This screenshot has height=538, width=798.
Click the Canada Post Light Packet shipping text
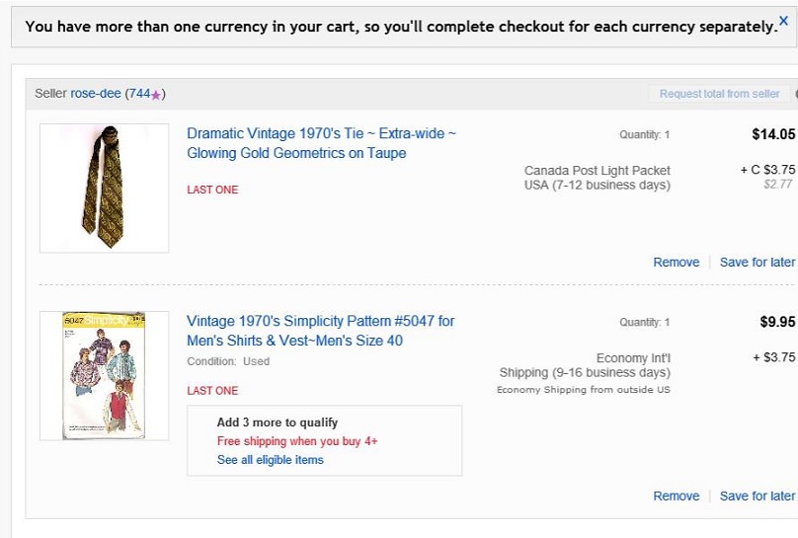tap(597, 171)
